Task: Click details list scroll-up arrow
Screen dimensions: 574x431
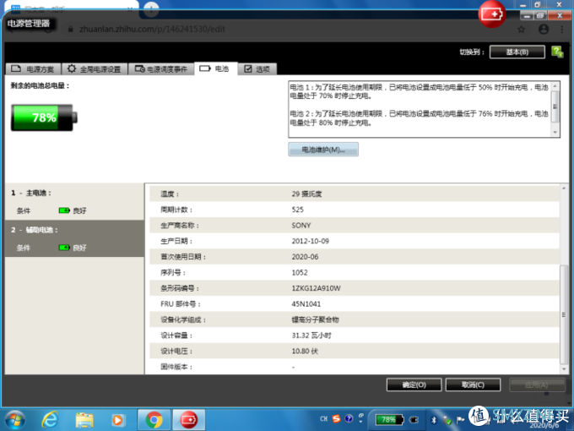Action: pos(563,188)
